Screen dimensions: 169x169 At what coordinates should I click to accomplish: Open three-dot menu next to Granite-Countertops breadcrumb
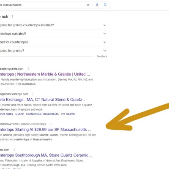51,124
